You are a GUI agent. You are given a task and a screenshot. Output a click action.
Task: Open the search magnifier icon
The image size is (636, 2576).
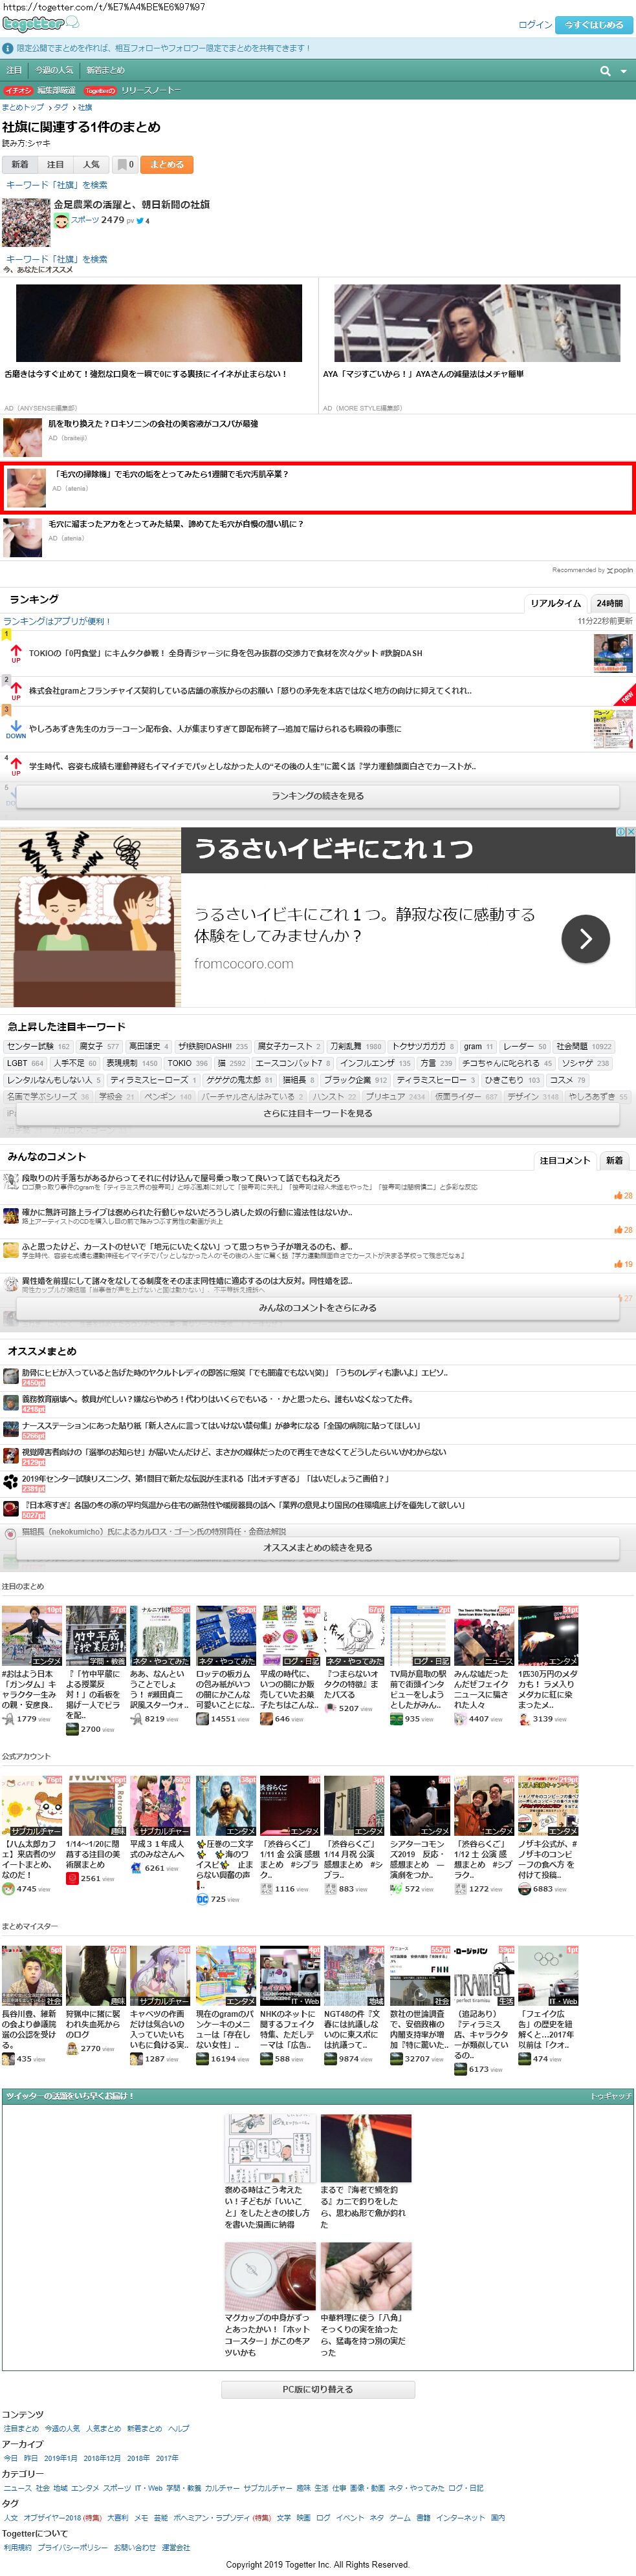(x=605, y=71)
